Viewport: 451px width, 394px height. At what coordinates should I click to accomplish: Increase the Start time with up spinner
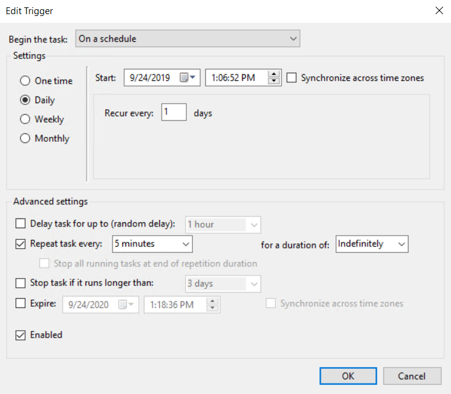275,74
